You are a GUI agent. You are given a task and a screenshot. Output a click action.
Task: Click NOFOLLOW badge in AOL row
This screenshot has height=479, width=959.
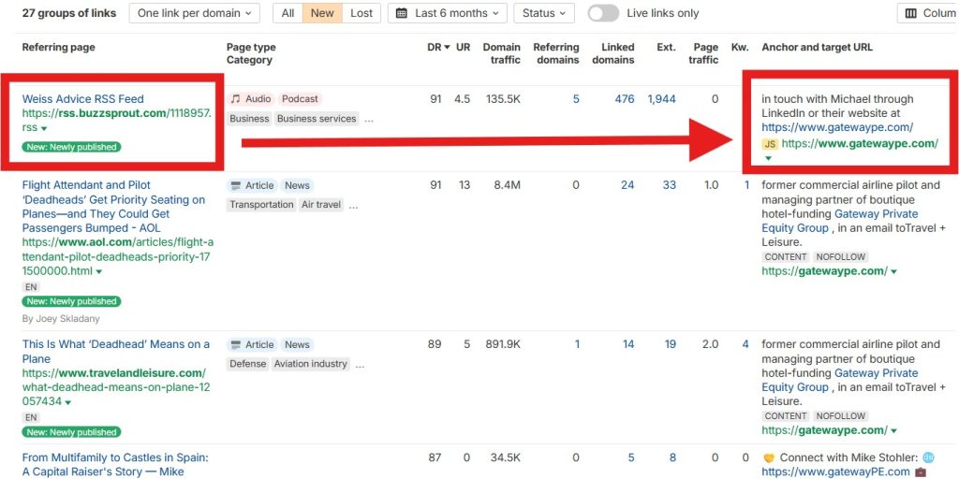point(840,257)
